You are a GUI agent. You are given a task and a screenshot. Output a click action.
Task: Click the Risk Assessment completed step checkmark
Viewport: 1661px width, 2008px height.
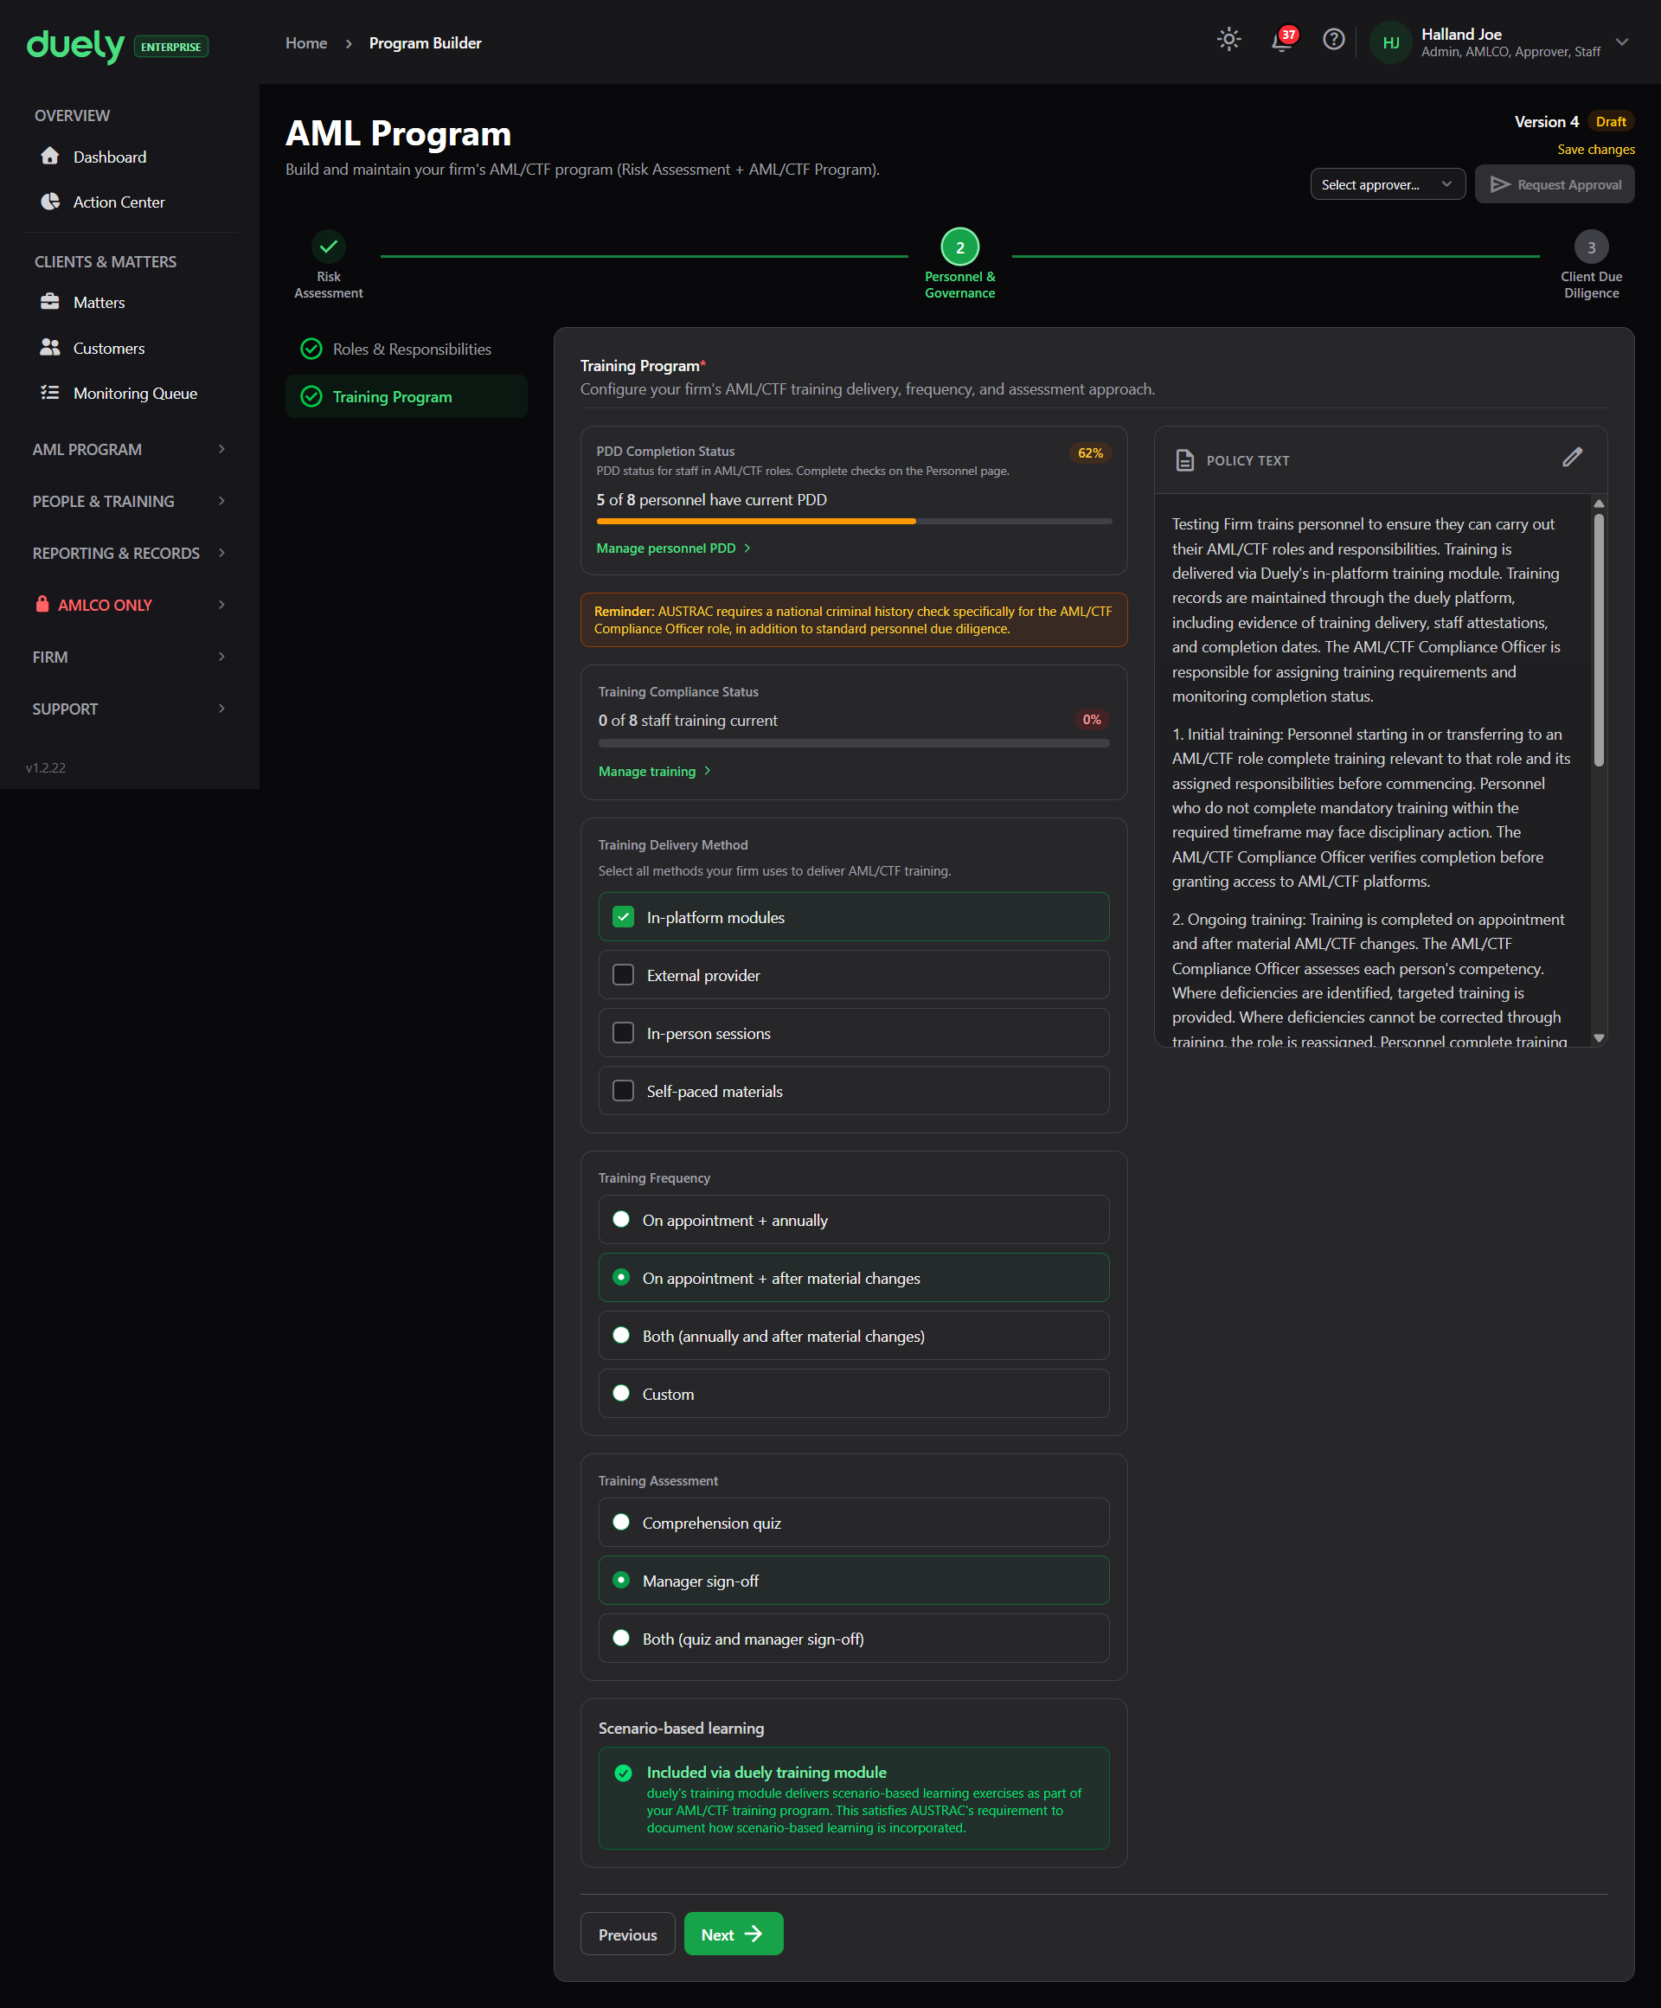tap(328, 247)
